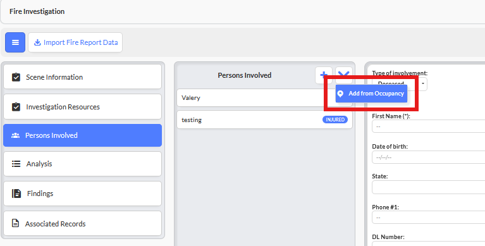
Task: Click the clipboard icon beside Investigation Resources
Action: 16,107
